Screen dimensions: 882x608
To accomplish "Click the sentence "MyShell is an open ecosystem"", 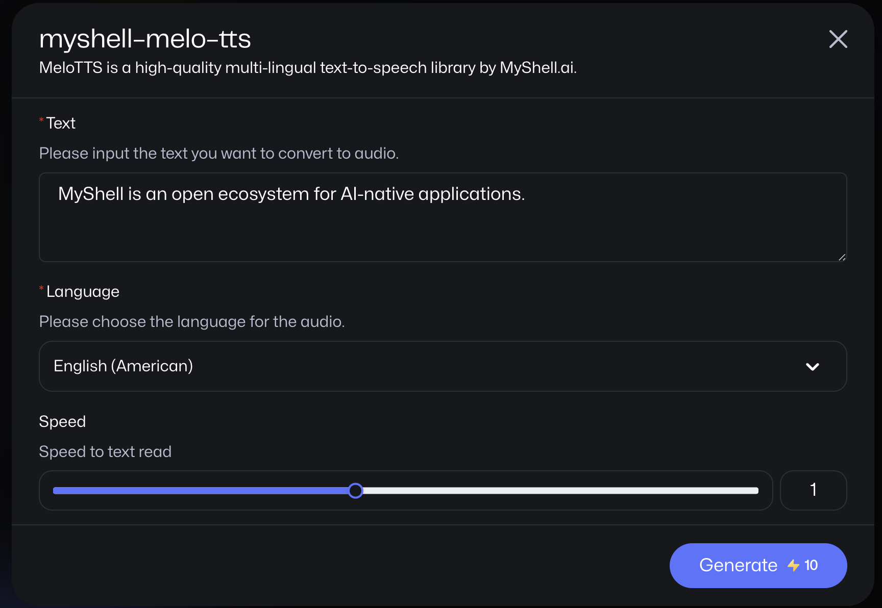I will [x=291, y=194].
